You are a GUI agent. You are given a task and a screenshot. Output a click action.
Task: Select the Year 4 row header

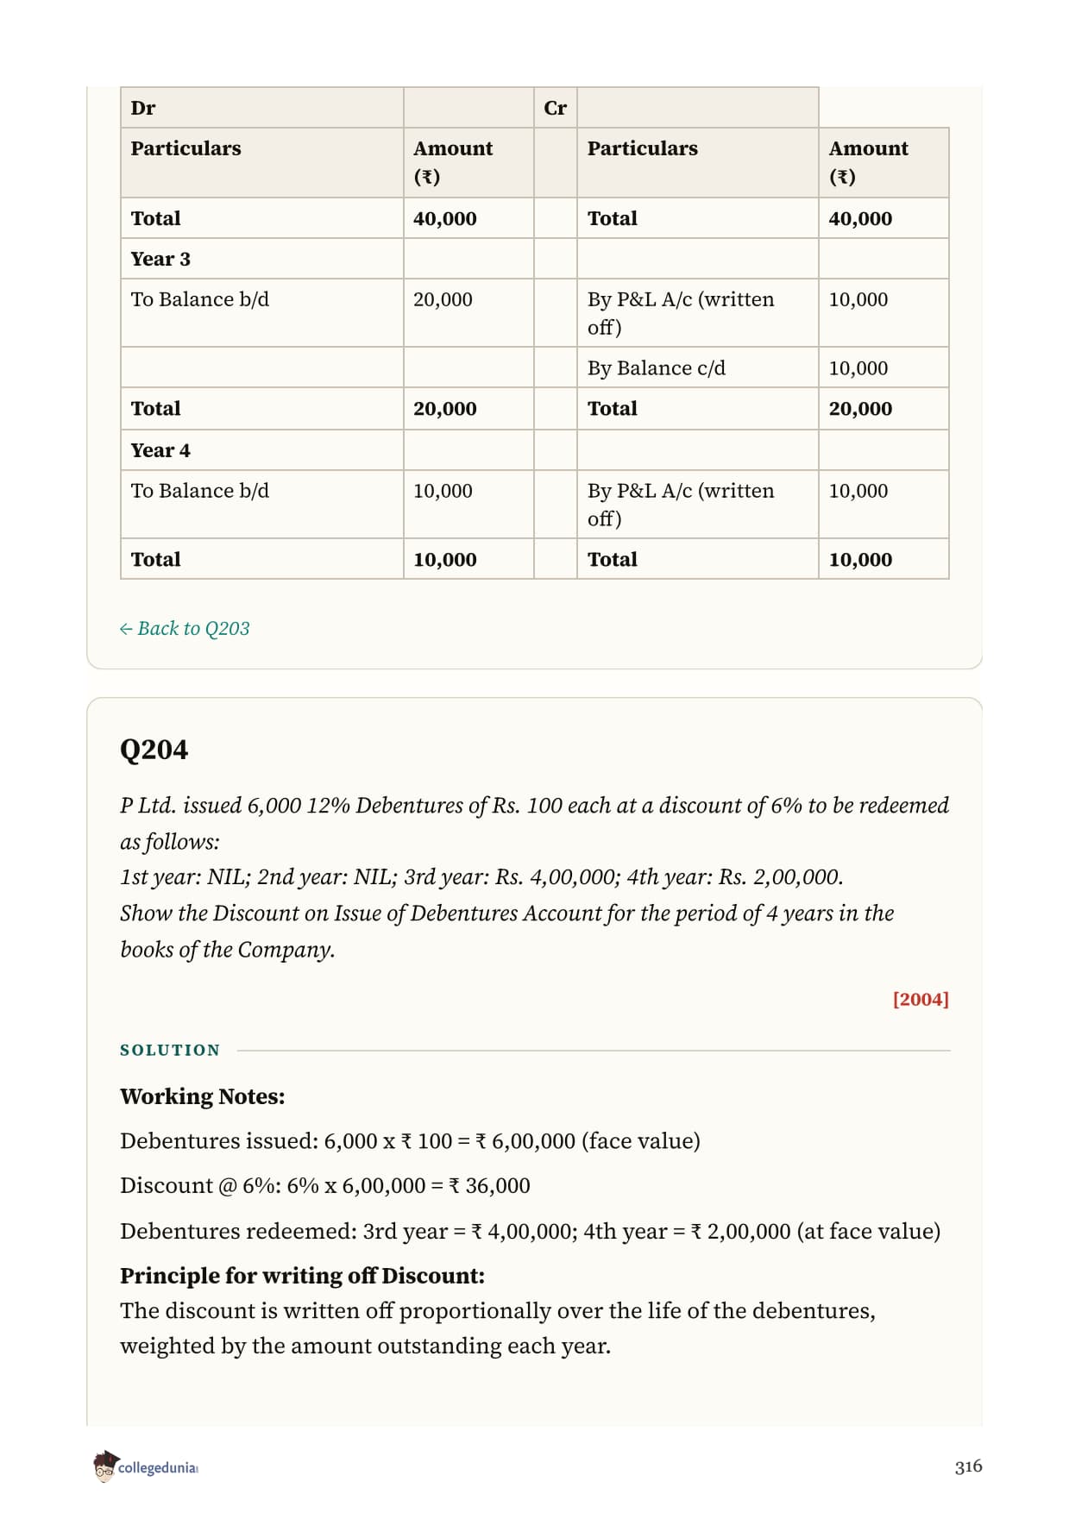(160, 450)
